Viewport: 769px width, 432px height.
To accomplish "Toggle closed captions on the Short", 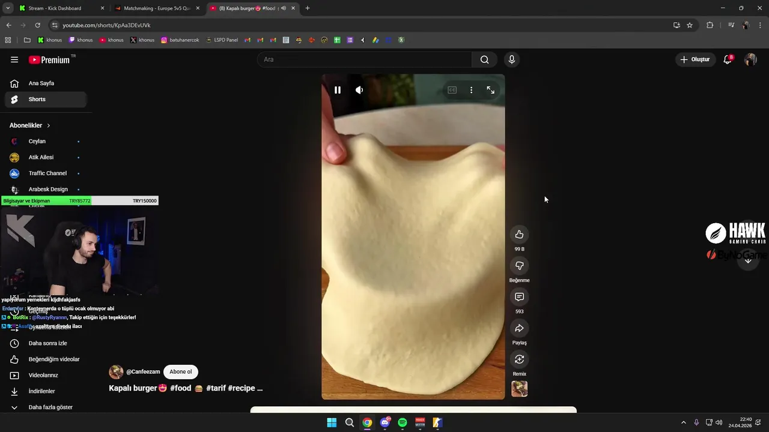I will [x=452, y=90].
